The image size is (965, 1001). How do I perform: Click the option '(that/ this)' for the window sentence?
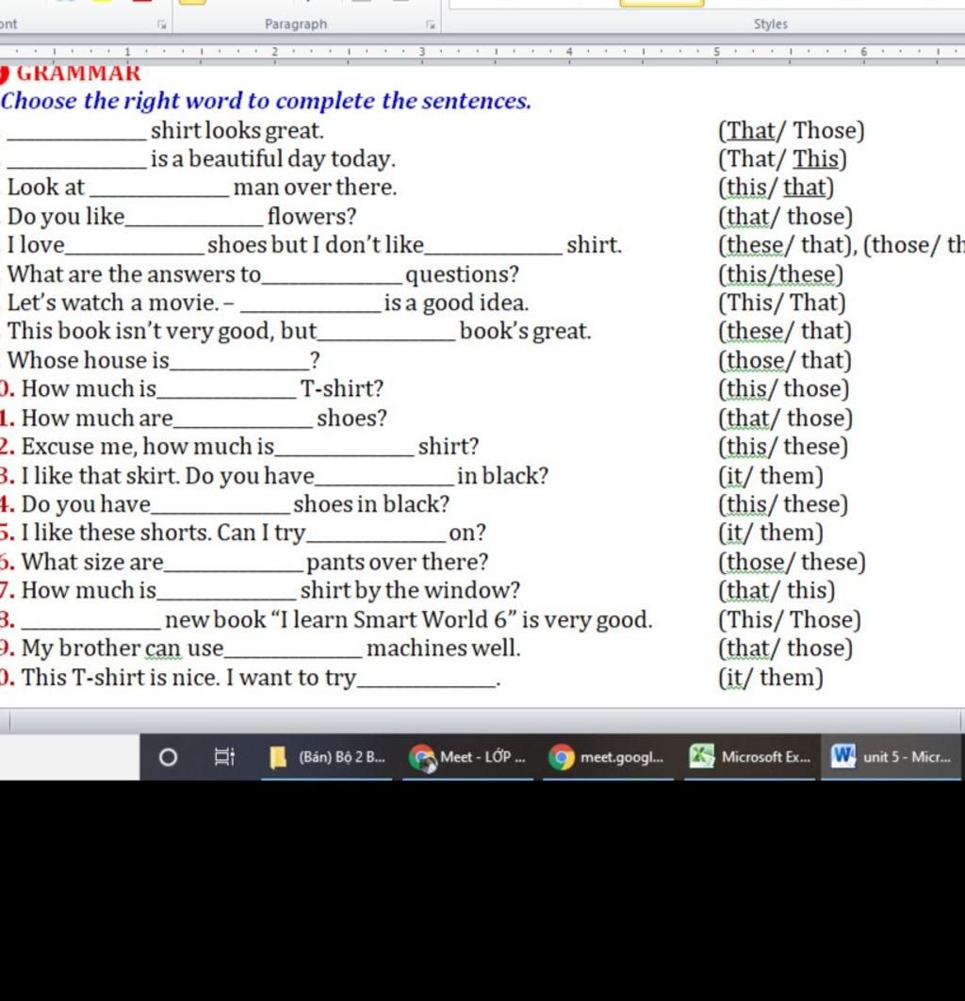[x=777, y=590]
